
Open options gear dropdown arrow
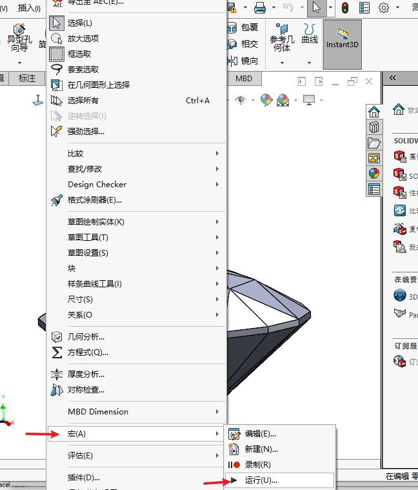pos(397,8)
